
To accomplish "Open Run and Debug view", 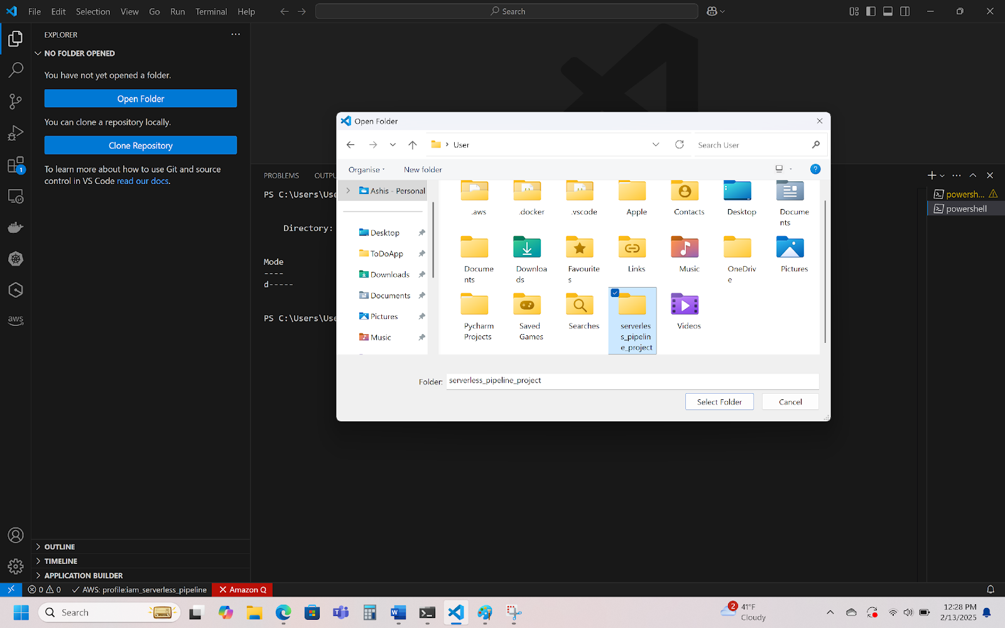I will tap(16, 133).
